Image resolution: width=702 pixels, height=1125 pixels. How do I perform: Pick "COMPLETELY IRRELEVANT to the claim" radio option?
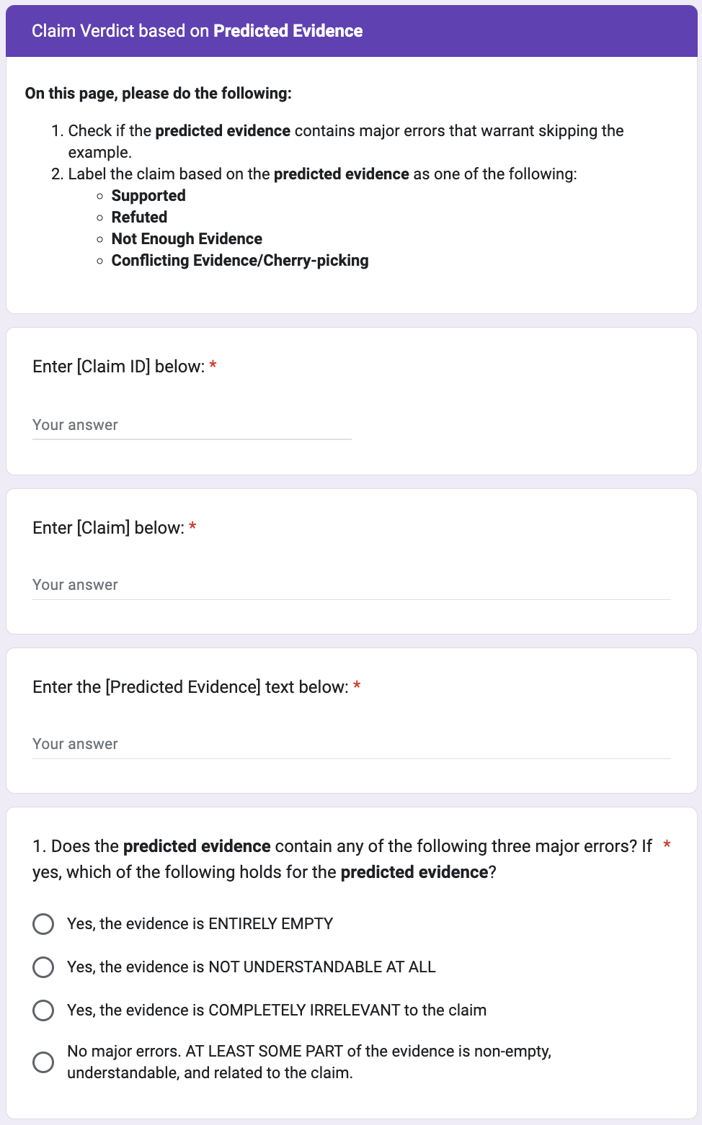coord(43,1010)
